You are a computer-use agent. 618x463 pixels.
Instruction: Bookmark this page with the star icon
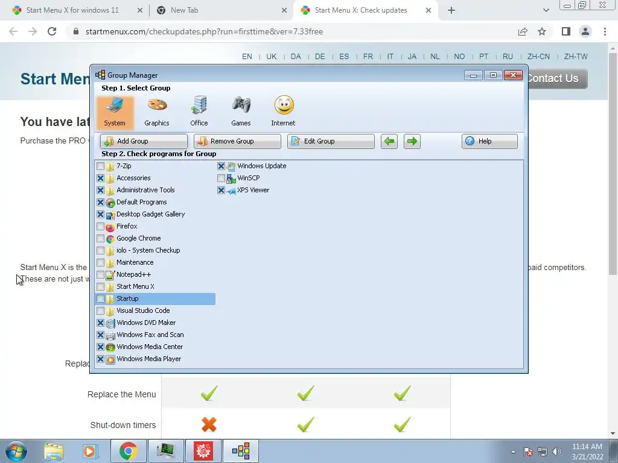point(542,31)
